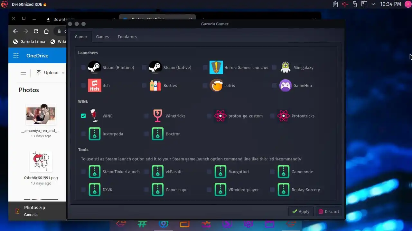Click the Boxtron package icon

[x=158, y=134]
